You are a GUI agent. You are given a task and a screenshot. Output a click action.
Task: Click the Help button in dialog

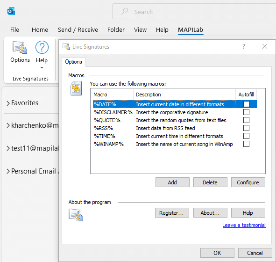(x=248, y=213)
